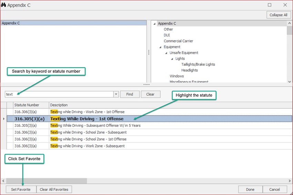
Task: Click the search text input field
Action: [x=59, y=94]
